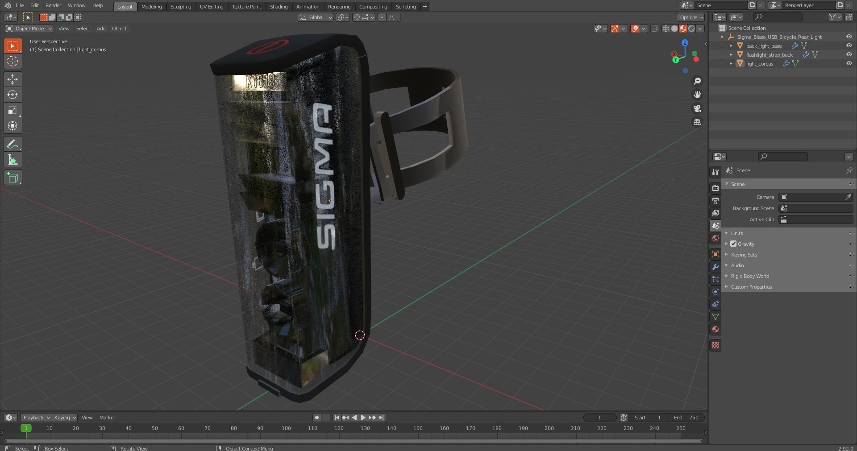Toggle proportional editing

click(x=382, y=17)
